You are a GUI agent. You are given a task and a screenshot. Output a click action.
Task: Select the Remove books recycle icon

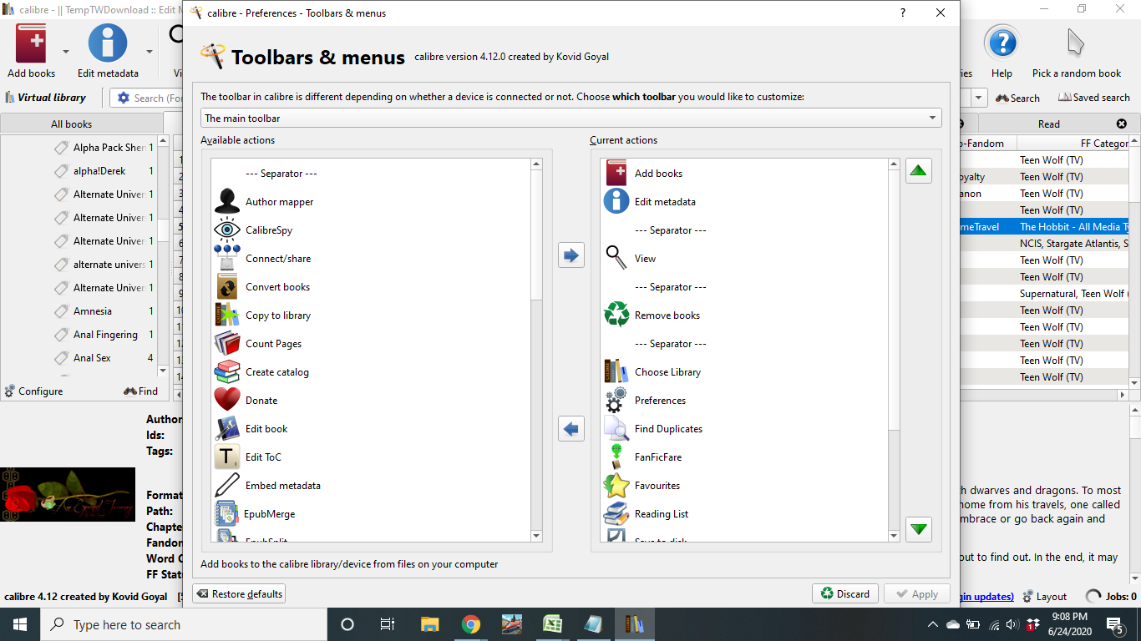tap(616, 315)
